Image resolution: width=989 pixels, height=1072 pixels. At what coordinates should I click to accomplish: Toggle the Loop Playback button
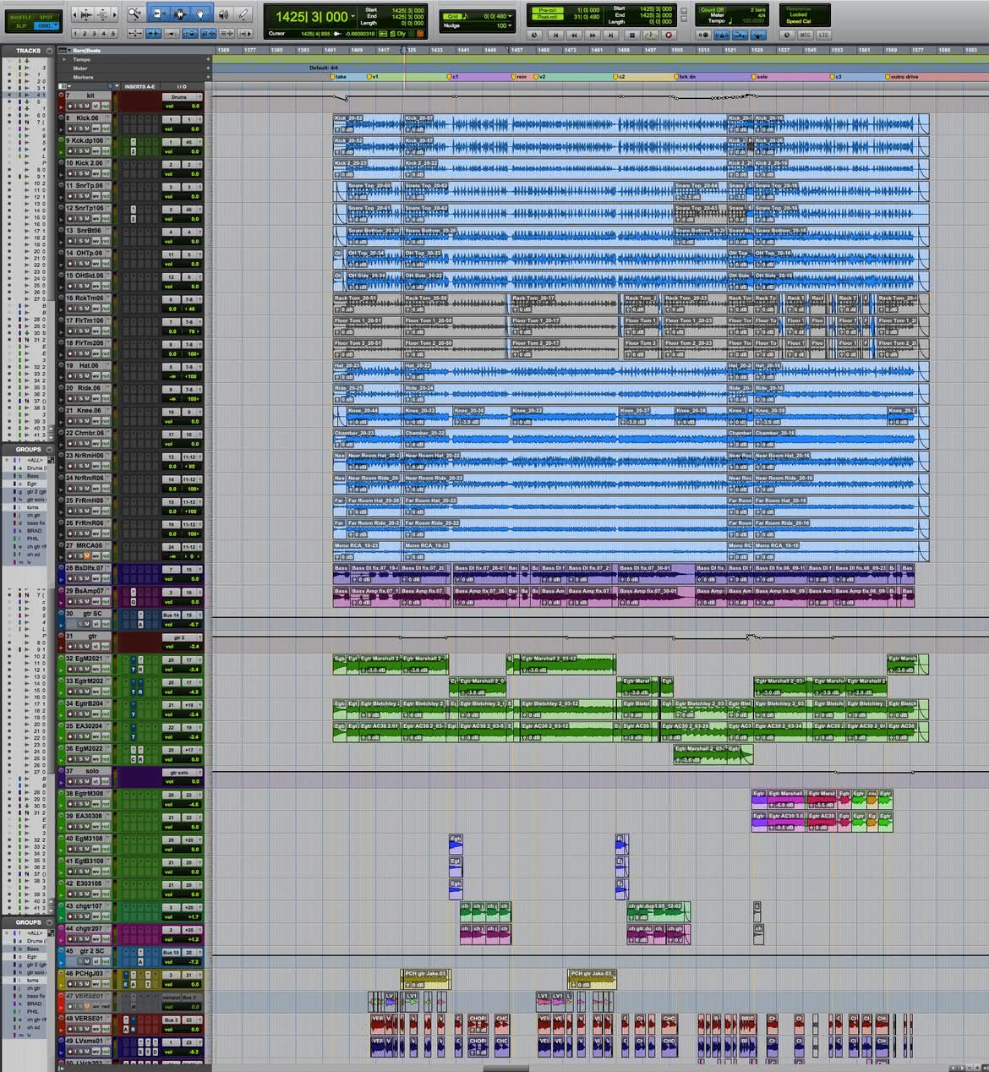click(650, 36)
